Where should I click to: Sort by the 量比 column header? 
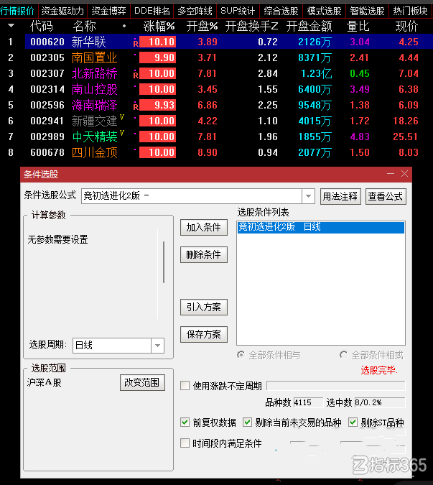click(358, 27)
